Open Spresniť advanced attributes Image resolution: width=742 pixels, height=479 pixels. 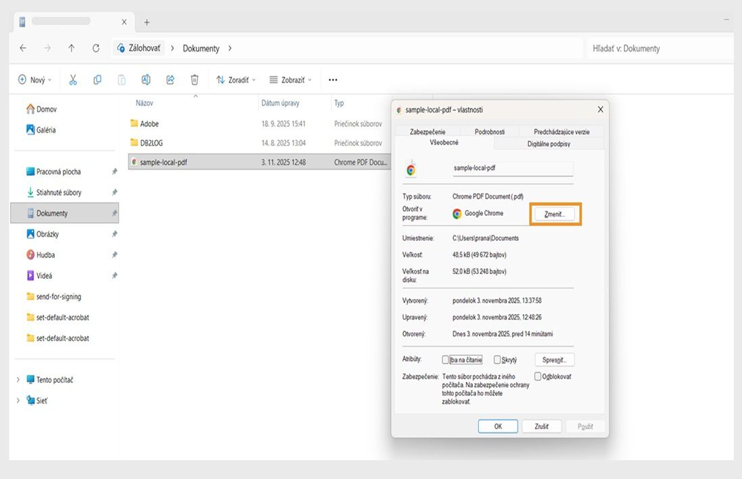[555, 360]
